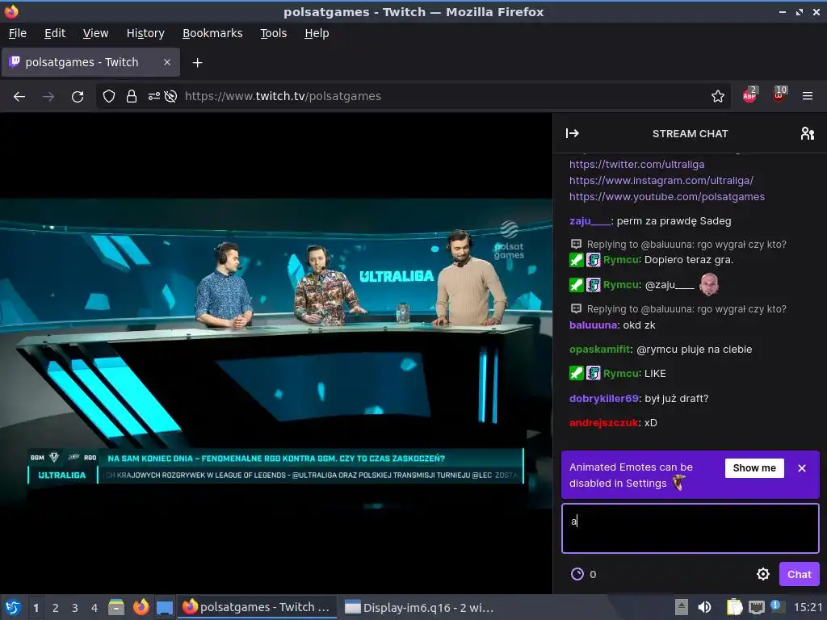Select the polsatgames - Twitch tab
This screenshot has width=827, height=620.
pos(90,62)
